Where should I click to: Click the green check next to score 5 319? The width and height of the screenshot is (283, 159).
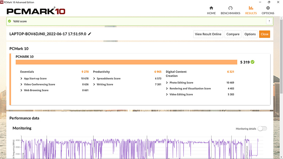pyautogui.click(x=253, y=62)
